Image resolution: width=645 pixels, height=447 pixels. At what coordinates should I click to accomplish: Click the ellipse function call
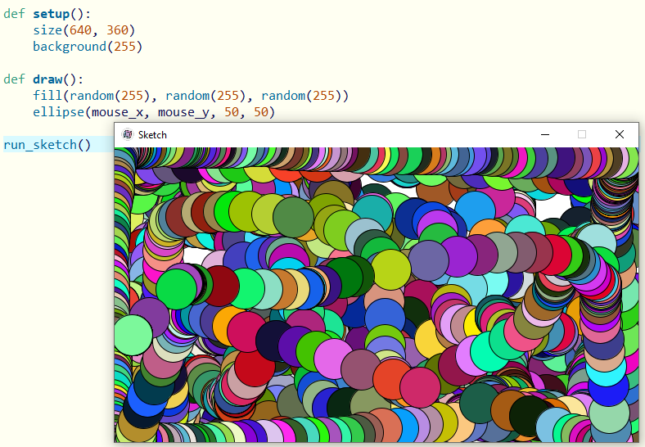[x=58, y=112]
